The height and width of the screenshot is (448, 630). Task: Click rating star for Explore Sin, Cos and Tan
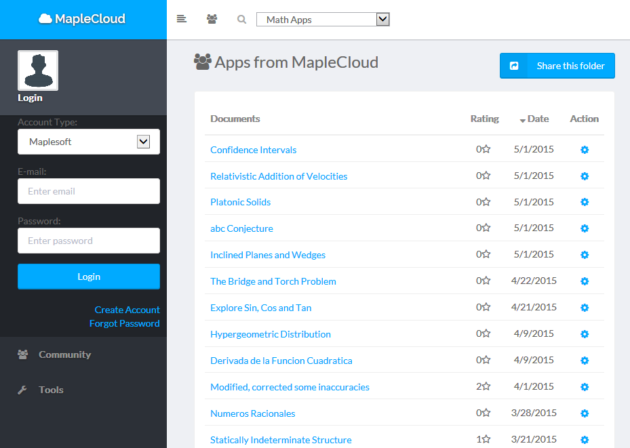(x=486, y=307)
